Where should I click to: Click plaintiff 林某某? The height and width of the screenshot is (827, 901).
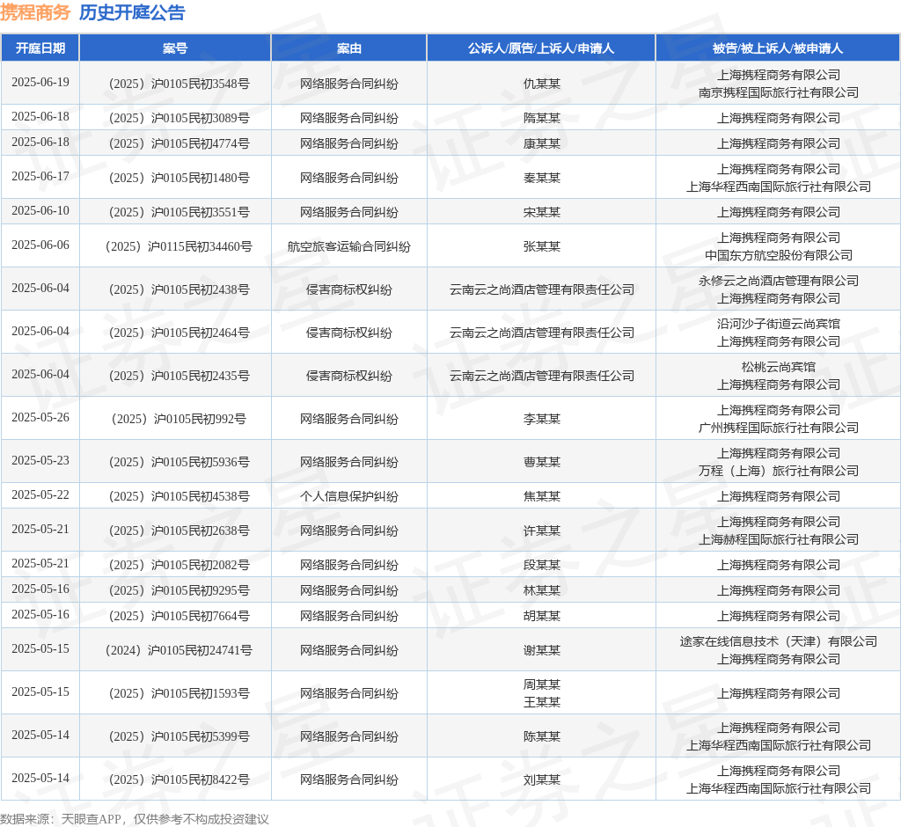pos(542,591)
